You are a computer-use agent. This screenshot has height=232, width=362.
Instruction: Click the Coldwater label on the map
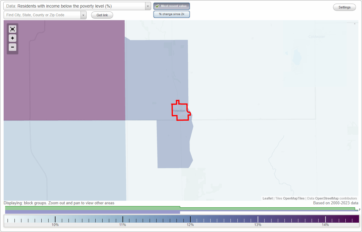pyautogui.click(x=316, y=36)
